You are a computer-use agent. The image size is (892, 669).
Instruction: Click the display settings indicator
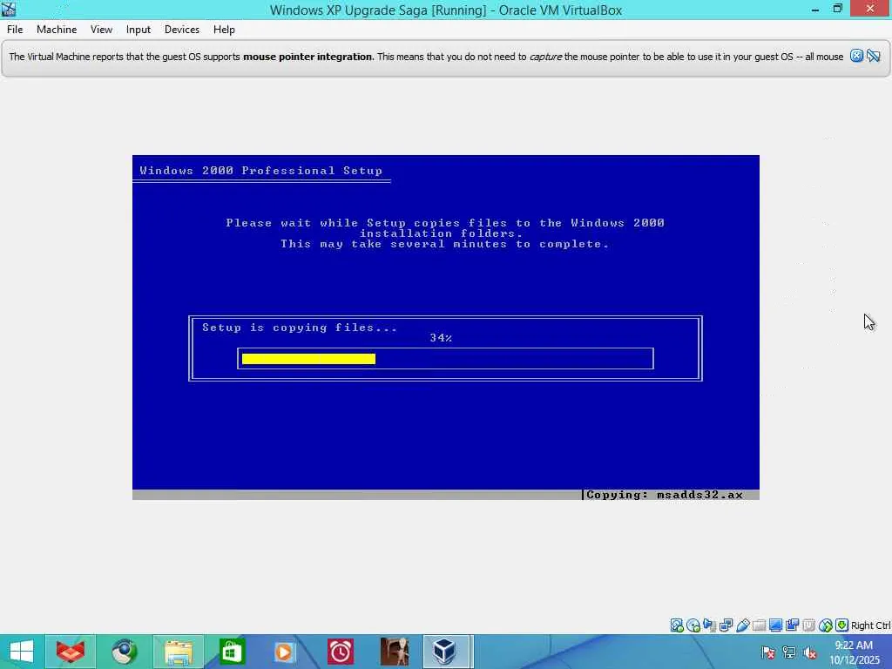(775, 625)
